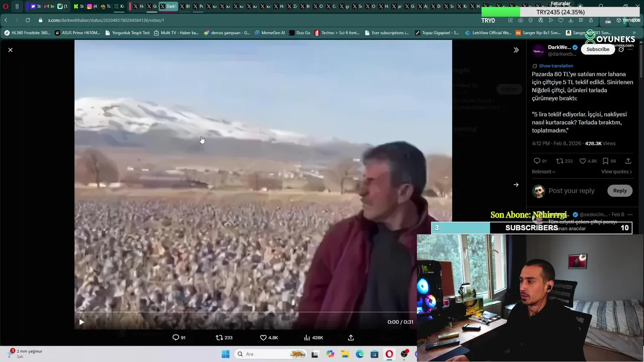This screenshot has height=362, width=644.
Task: Open File Explorer from taskbar
Action: click(345, 354)
